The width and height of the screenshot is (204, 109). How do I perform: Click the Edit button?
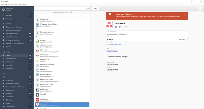tap(95, 8)
